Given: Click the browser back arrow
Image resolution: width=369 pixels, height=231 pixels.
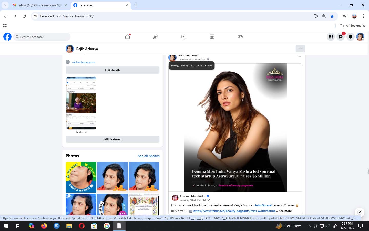Looking at the screenshot, I should point(6,16).
